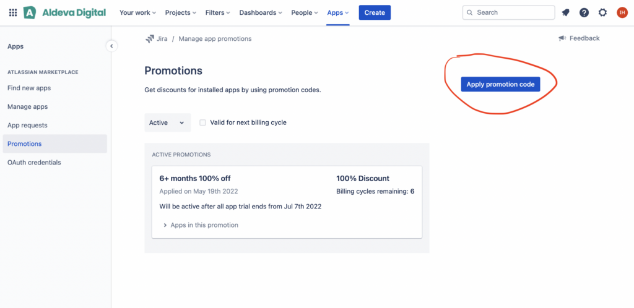634x308 pixels.
Task: Collapse the sidebar with the arrow button
Action: click(x=111, y=46)
